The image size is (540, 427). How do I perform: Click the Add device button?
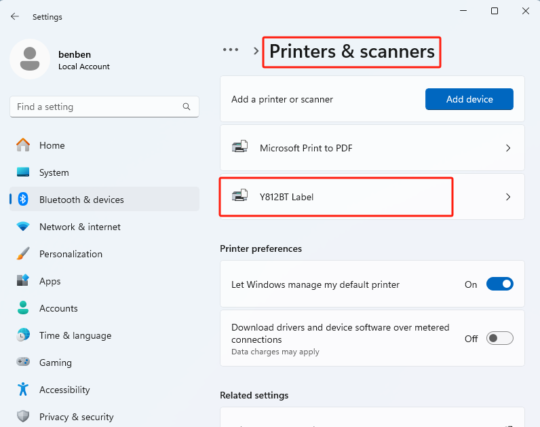coord(469,99)
